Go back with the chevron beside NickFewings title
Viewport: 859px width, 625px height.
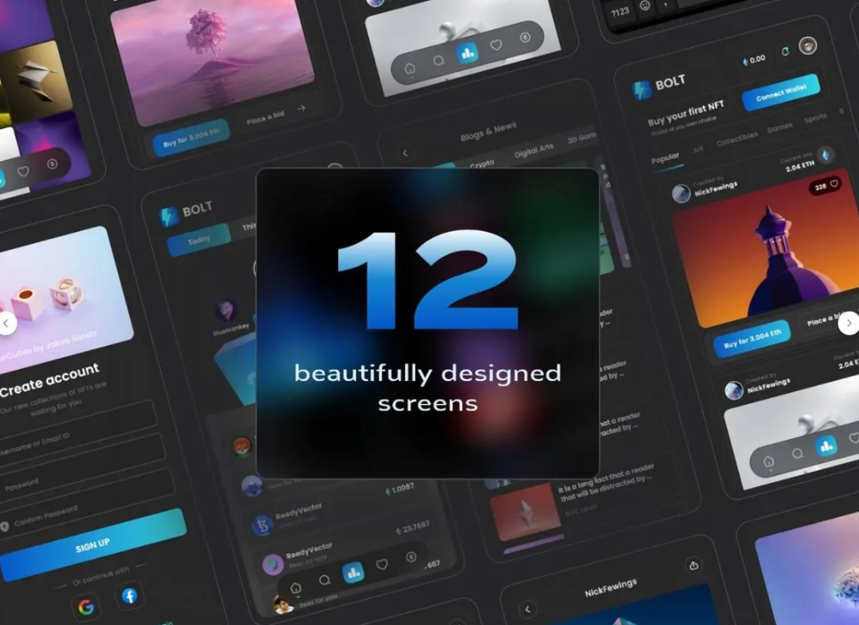coord(527,609)
